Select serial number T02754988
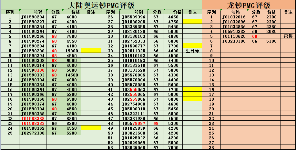Image resolution: width=296 pixels, height=150 pixels. click(x=134, y=104)
